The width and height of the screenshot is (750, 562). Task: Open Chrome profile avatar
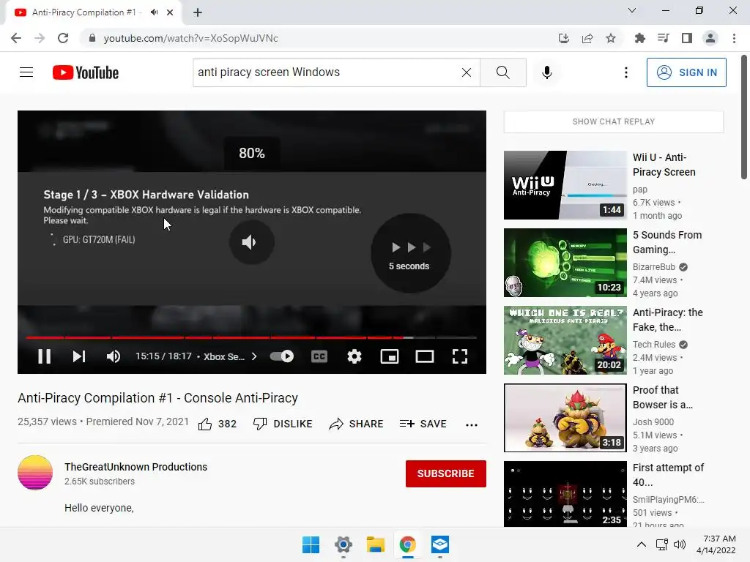coord(710,38)
